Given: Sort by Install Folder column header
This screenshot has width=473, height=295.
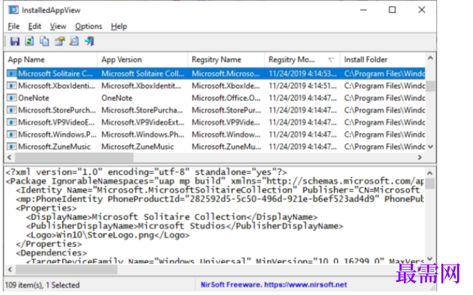Looking at the screenshot, I should pos(383,60).
